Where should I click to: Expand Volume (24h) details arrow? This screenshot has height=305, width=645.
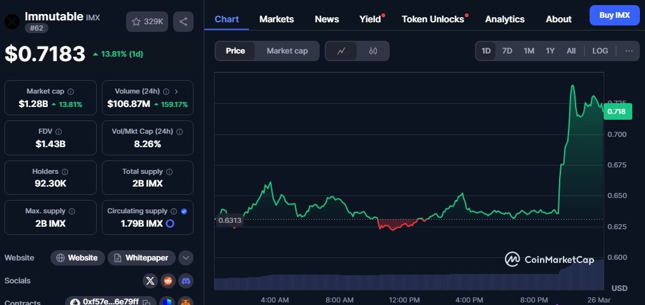[x=176, y=92]
